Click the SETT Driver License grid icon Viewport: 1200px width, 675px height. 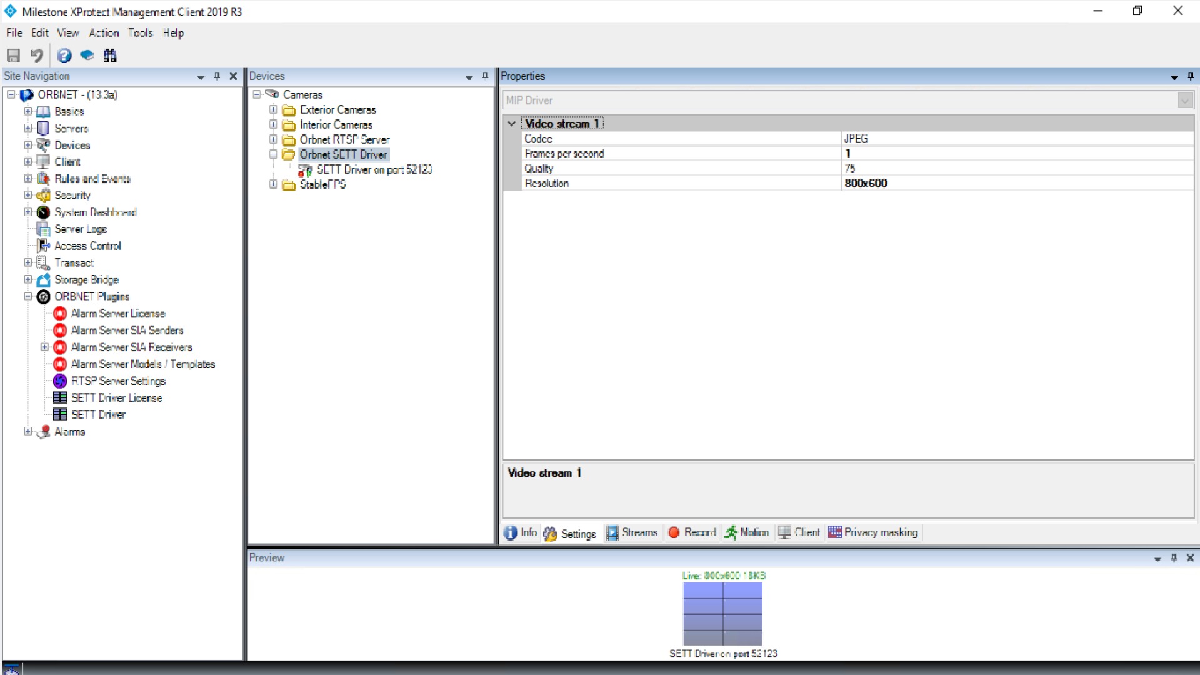60,397
